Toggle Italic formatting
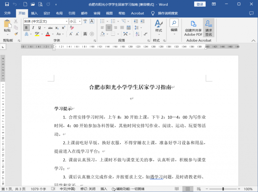The image size is (258, 192). point(33,28)
